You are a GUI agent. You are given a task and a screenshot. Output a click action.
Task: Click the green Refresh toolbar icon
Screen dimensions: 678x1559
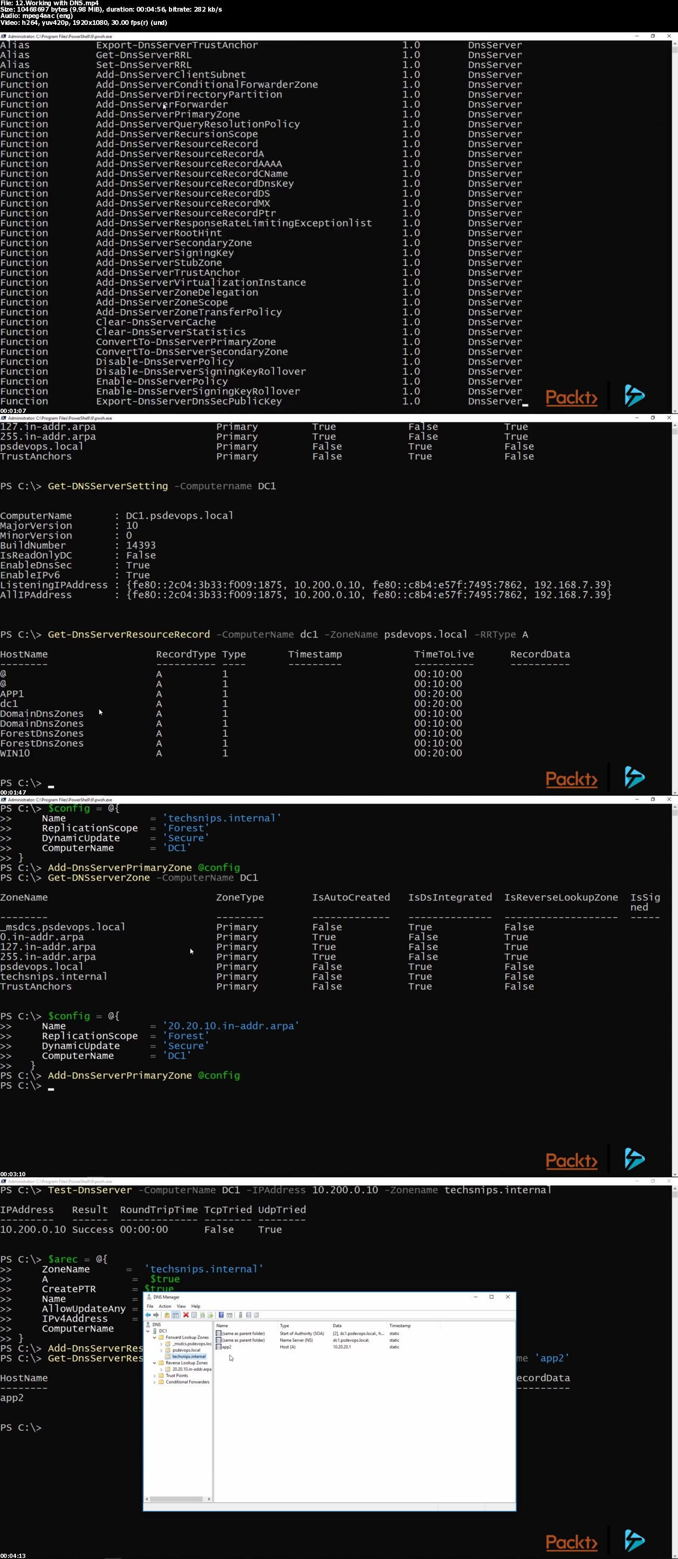click(203, 1315)
